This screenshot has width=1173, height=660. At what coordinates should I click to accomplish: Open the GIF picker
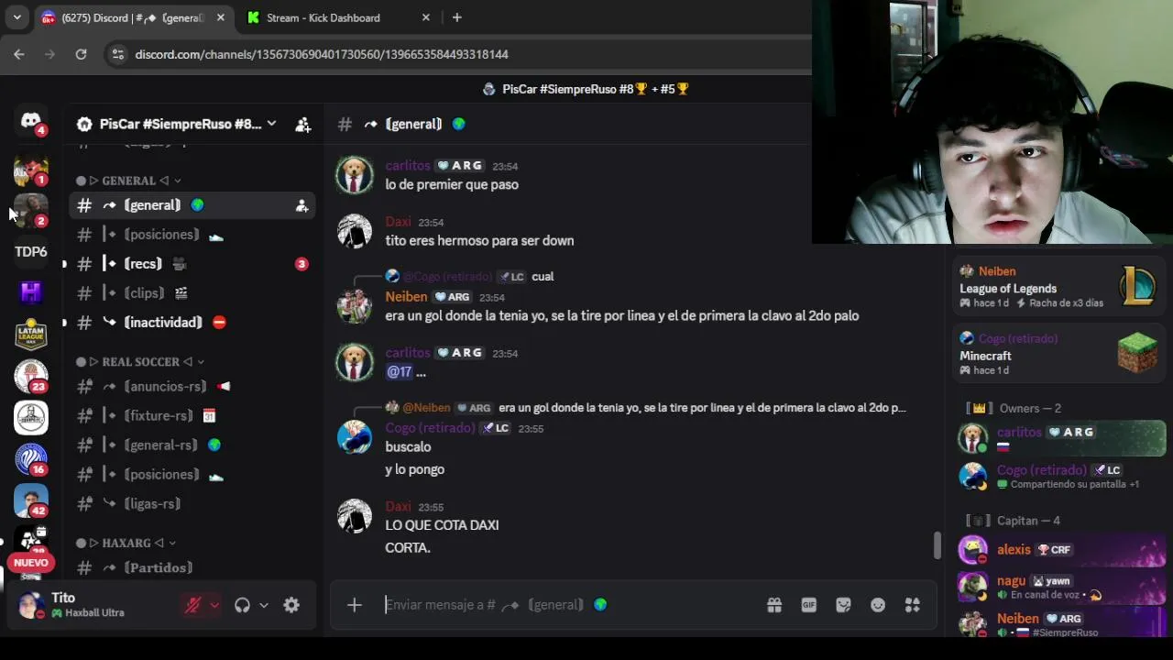click(x=809, y=605)
